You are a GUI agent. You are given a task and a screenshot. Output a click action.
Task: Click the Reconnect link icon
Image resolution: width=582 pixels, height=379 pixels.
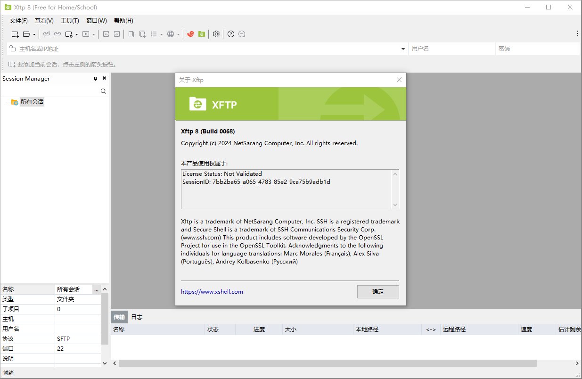pyautogui.click(x=57, y=34)
